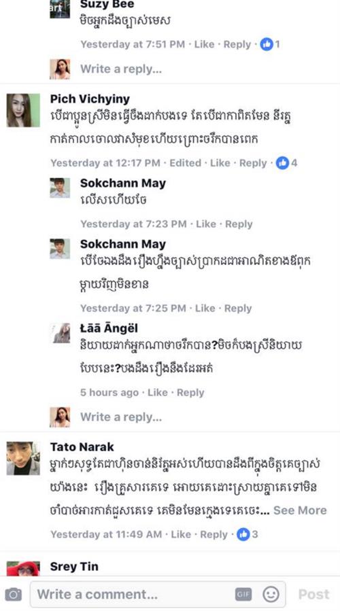Tap like count icon on Pich Vichyiny's comment
The width and height of the screenshot is (340, 611).
tap(282, 163)
